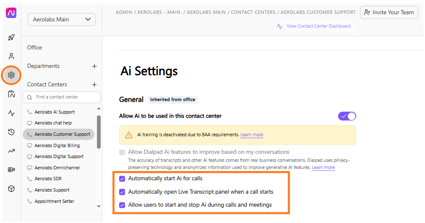Select Aerolabs Digital Billing contact center

point(57,145)
